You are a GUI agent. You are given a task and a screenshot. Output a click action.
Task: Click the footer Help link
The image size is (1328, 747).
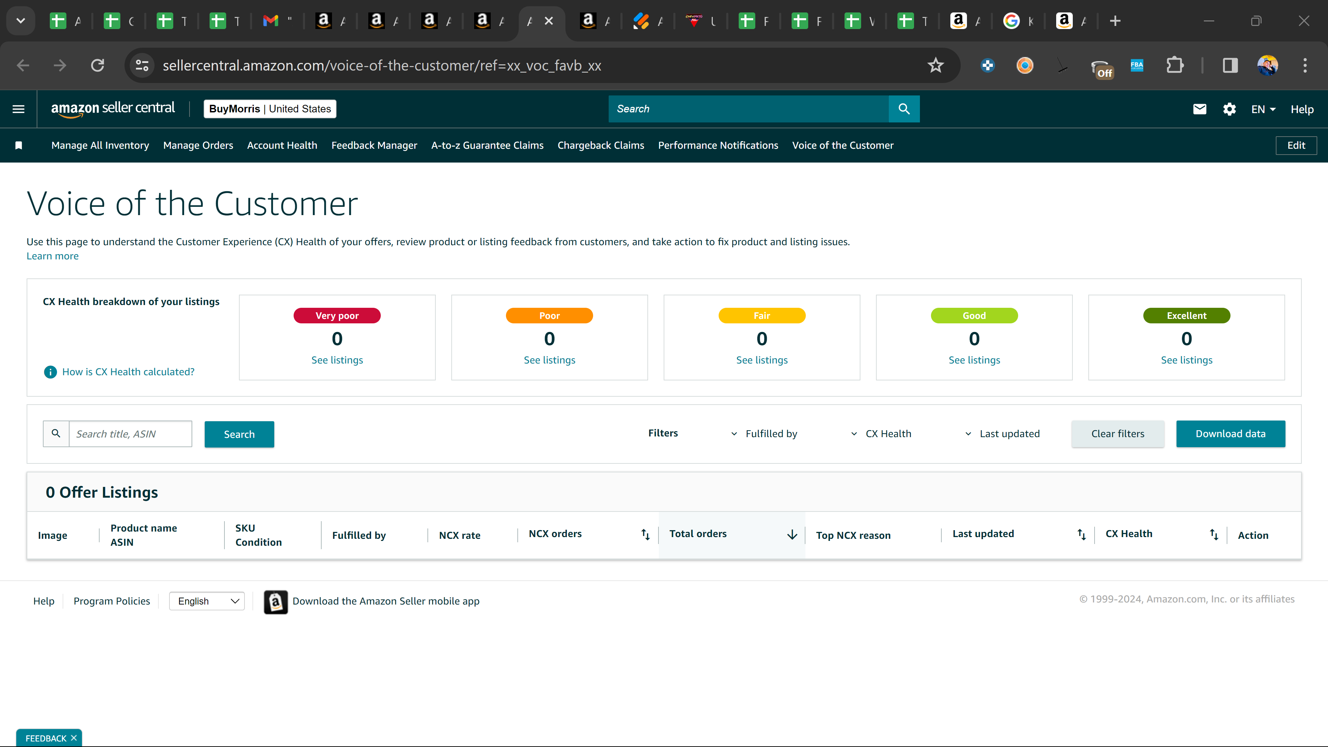click(44, 601)
